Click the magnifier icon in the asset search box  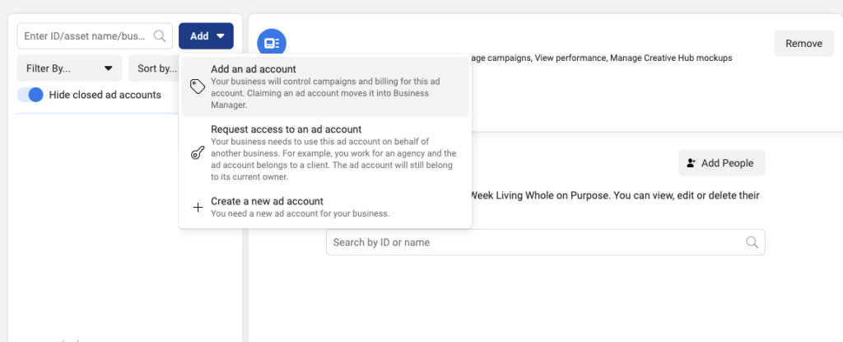160,36
